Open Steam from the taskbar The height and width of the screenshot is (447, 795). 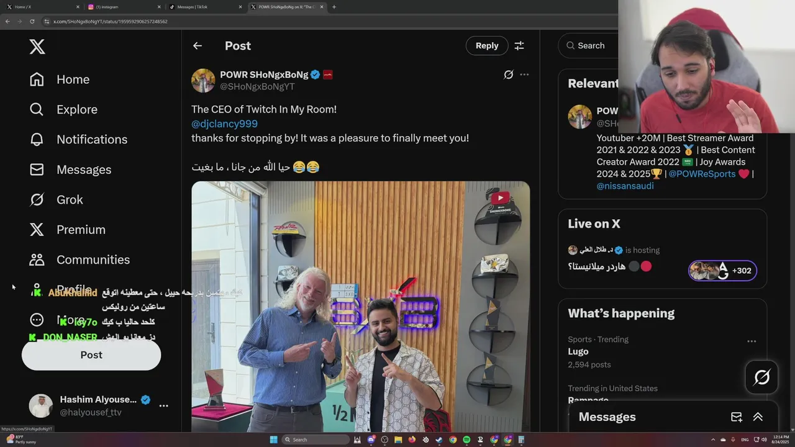coord(439,440)
